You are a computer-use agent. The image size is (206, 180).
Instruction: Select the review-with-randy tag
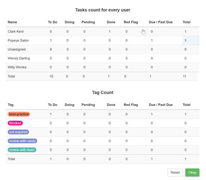point(22,141)
